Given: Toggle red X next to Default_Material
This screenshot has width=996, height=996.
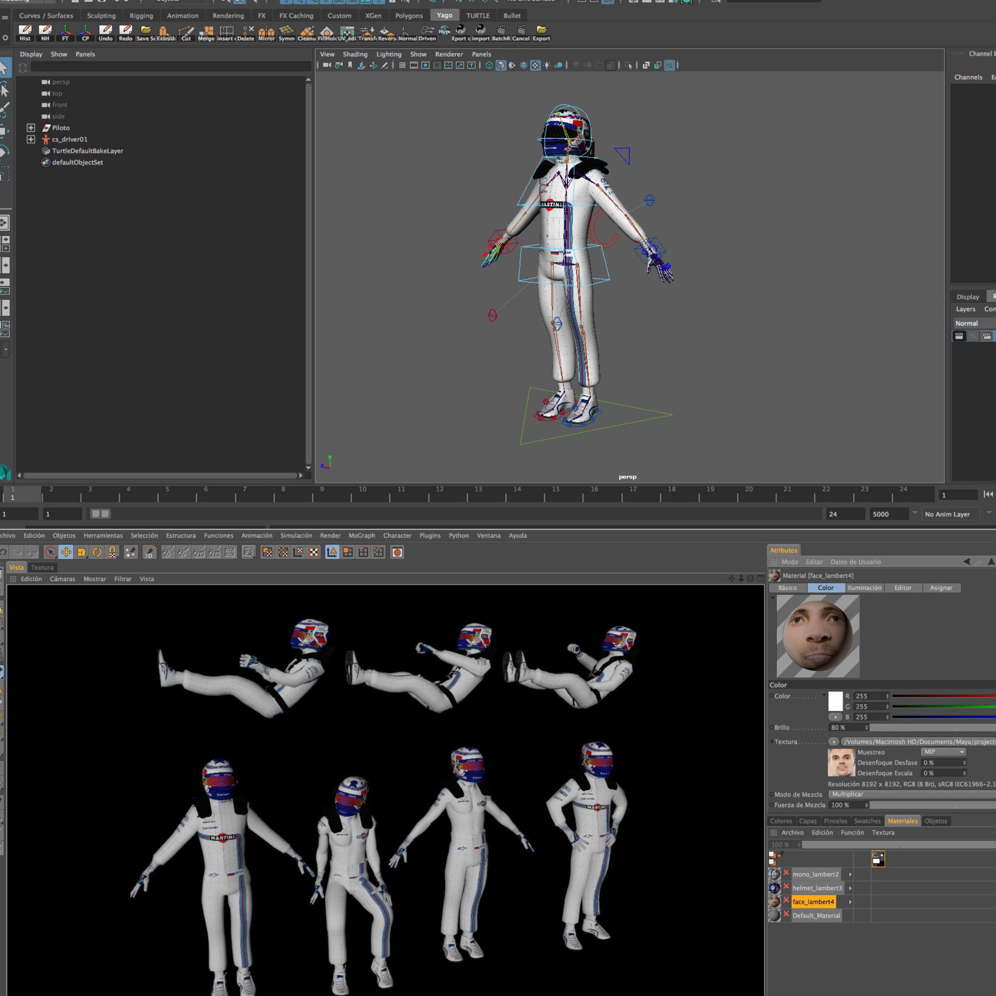Looking at the screenshot, I should click(786, 914).
